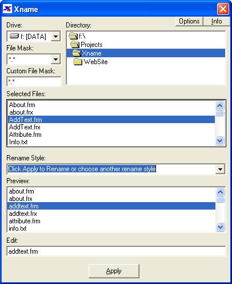The image size is (232, 284).
Task: Select the WebSite folder
Action: [91, 62]
